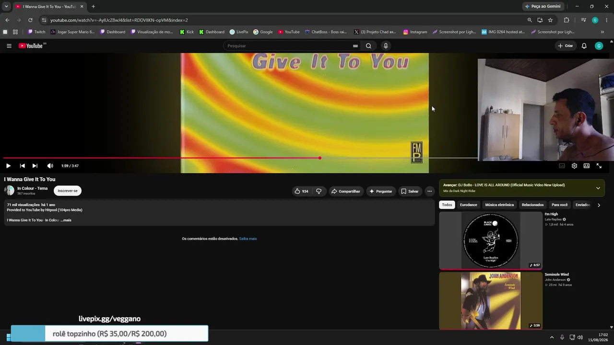Skip to the next video
The image size is (614, 345).
pos(35,166)
